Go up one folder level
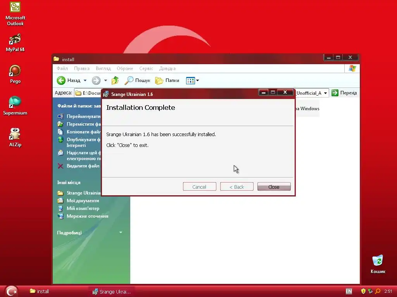 click(115, 80)
